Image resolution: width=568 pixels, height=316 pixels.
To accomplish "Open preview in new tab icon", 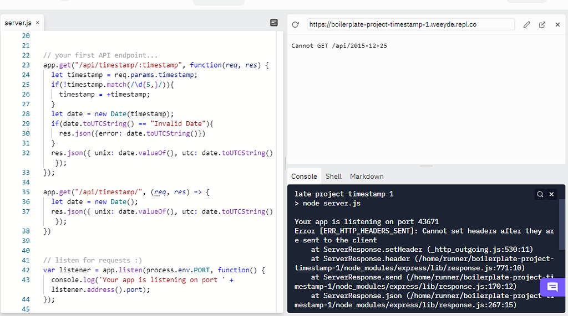I will (x=542, y=24).
